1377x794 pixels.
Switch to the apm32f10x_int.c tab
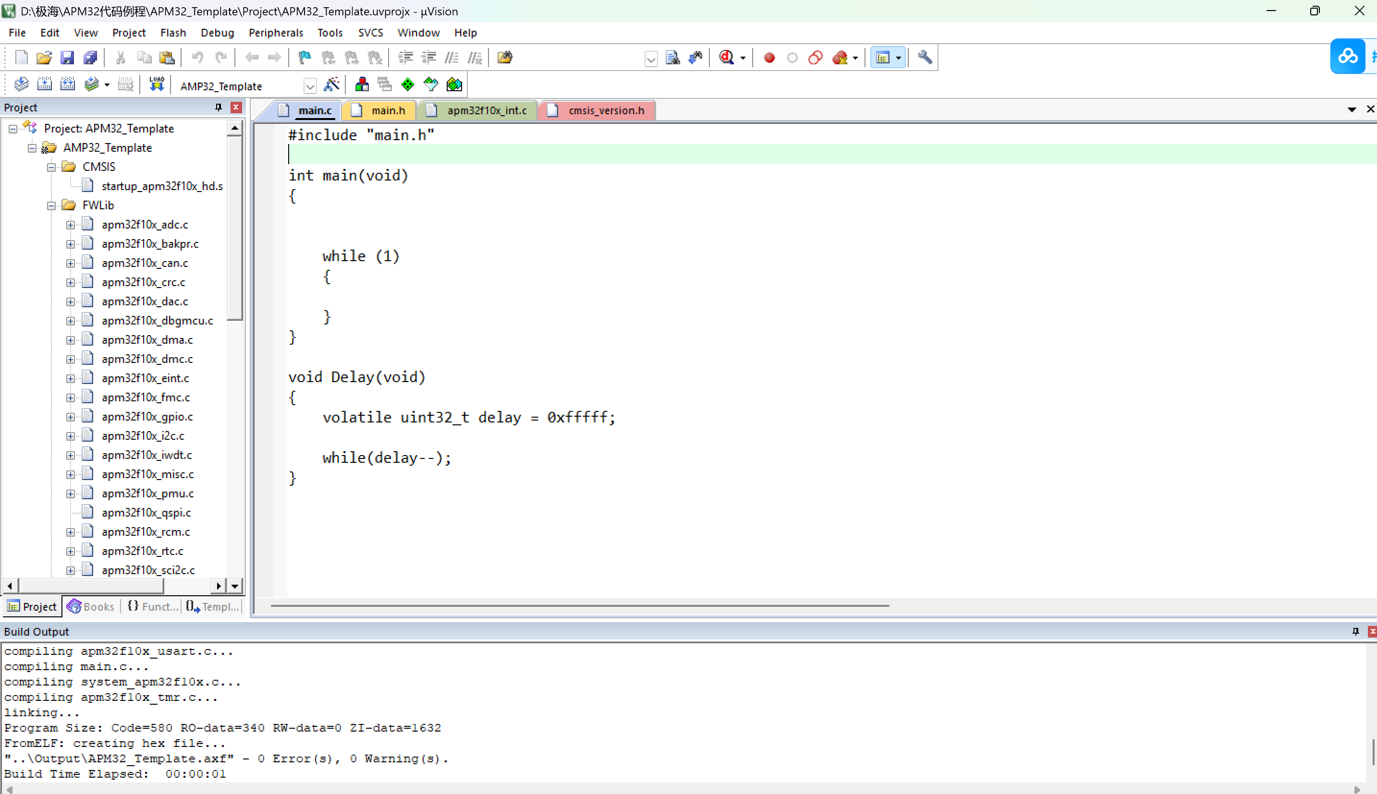tap(486, 110)
